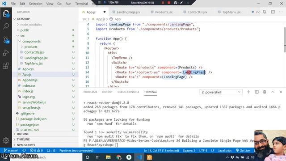
Task: Add a new terminal with plus icon
Action: [248, 92]
